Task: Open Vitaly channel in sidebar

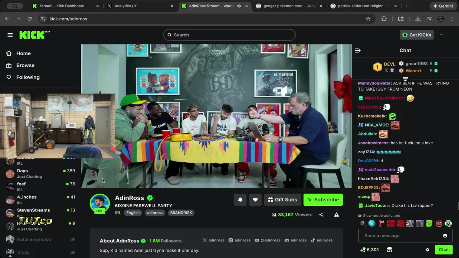Action: pyautogui.click(x=40, y=252)
